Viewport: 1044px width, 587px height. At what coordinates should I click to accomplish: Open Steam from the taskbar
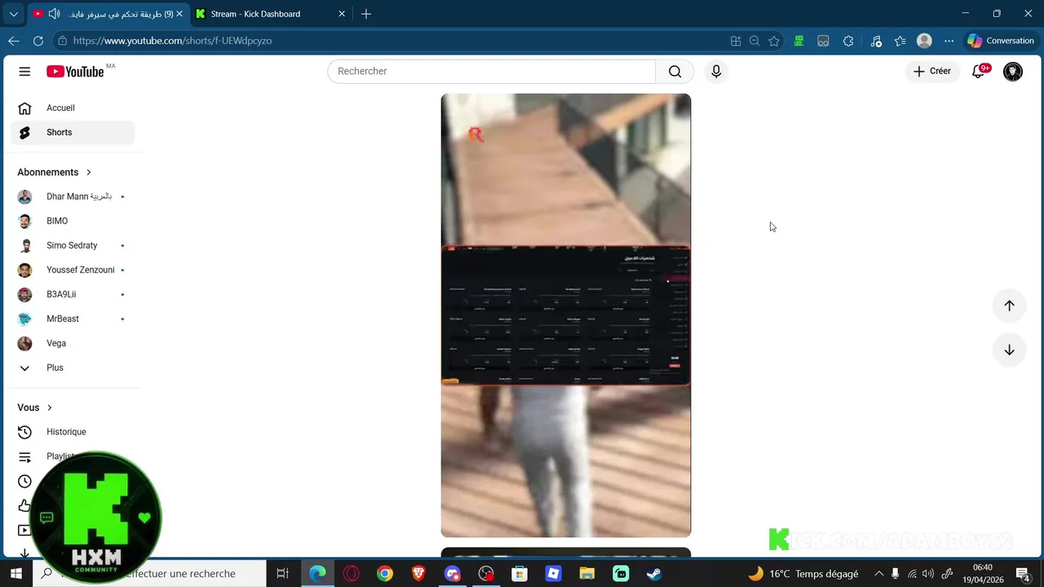654,573
